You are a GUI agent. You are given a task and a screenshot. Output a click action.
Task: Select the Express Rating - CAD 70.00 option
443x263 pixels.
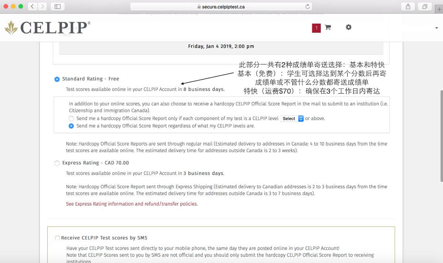[x=57, y=163]
